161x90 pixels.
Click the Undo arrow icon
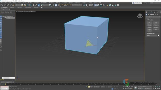pos(2,5)
